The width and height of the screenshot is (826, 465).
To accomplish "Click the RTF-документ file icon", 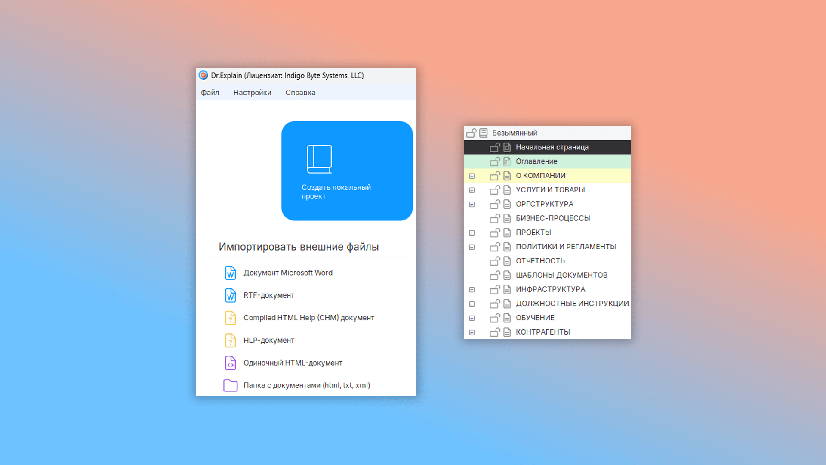I will coord(231,295).
